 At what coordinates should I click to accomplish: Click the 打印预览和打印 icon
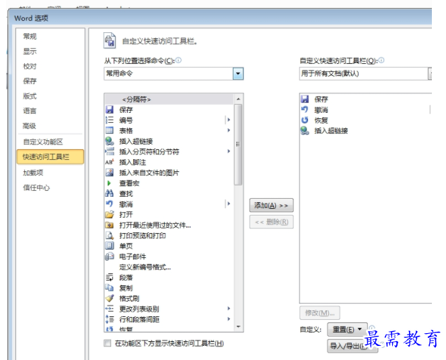[110, 235]
